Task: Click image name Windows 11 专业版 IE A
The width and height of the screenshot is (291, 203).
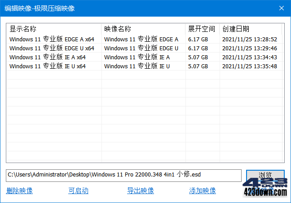Action: coord(137,57)
